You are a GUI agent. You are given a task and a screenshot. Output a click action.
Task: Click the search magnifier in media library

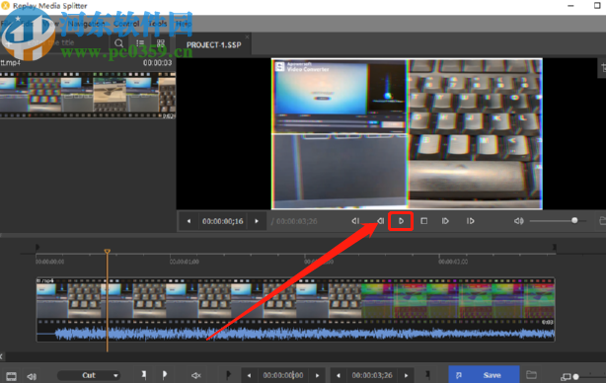[119, 43]
